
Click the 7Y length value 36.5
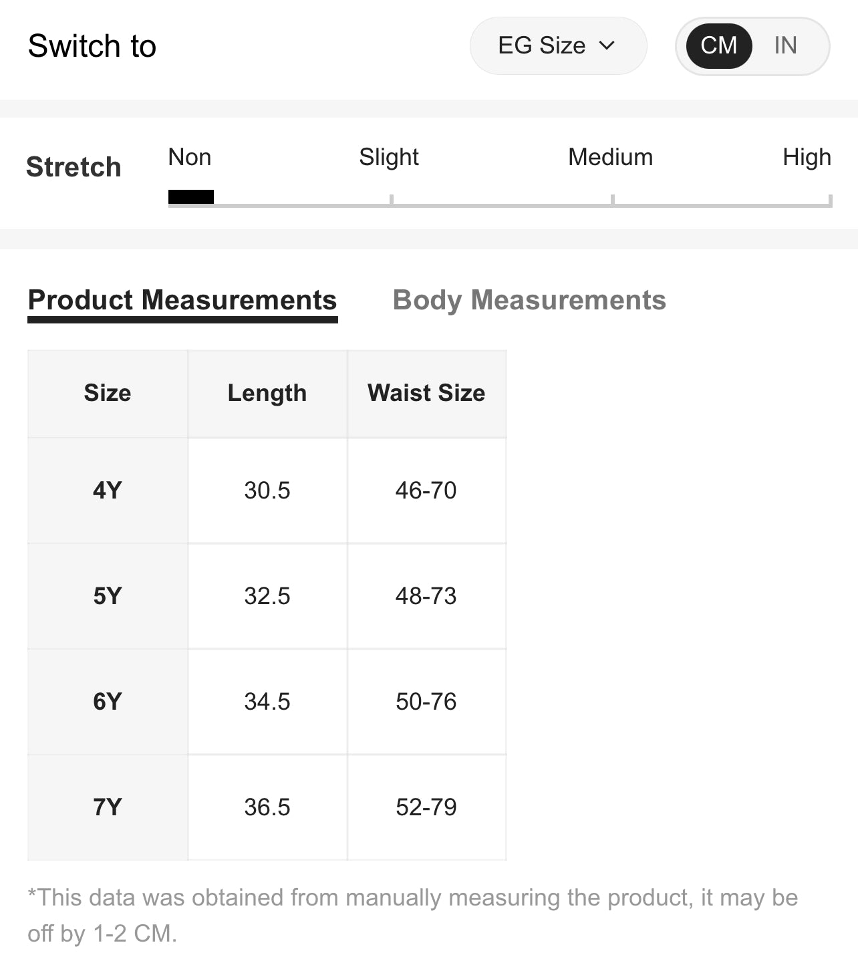[x=267, y=807]
